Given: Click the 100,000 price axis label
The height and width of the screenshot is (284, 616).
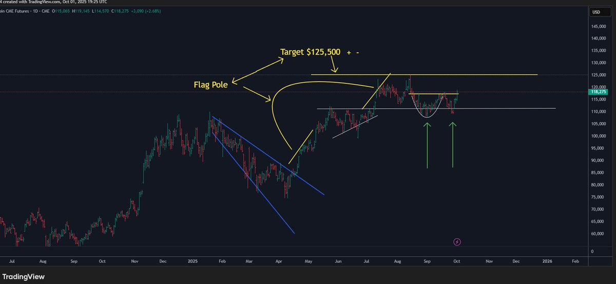Looking at the screenshot, I should pyautogui.click(x=599, y=136).
